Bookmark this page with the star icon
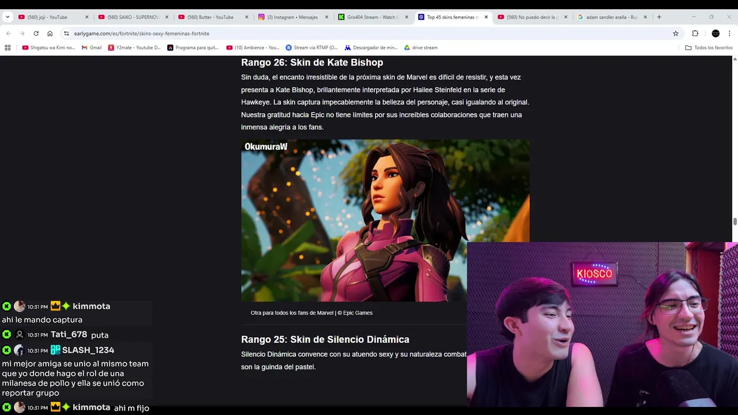The height and width of the screenshot is (415, 738). pyautogui.click(x=676, y=33)
